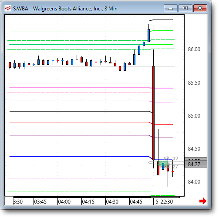219x217 pixels.
Task: Click the 85.50 price axis label
Action: point(194,83)
